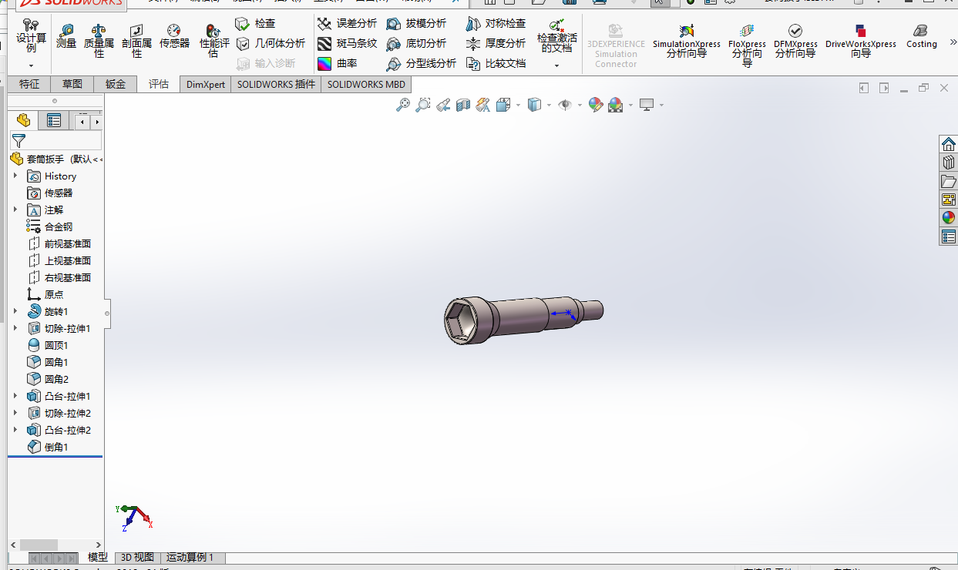Open 分型线分析 parting line analysis

point(421,64)
